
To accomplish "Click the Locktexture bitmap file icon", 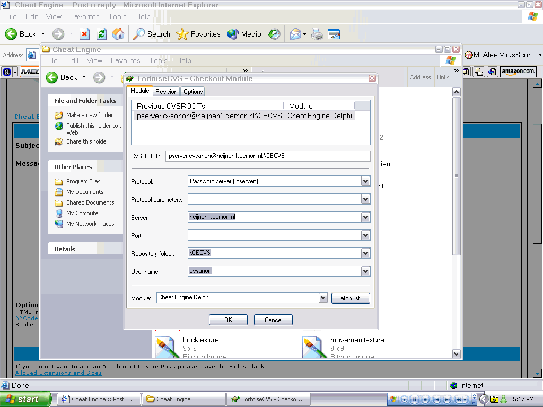I will click(167, 347).
